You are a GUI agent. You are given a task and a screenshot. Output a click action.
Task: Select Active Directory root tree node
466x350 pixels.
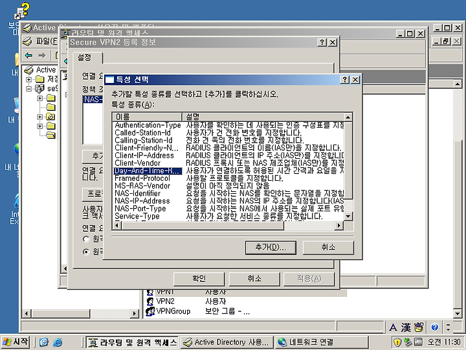point(46,70)
